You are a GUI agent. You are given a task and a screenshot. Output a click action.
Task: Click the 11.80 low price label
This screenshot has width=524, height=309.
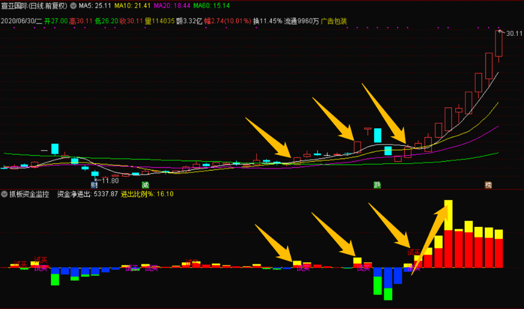tap(110, 181)
